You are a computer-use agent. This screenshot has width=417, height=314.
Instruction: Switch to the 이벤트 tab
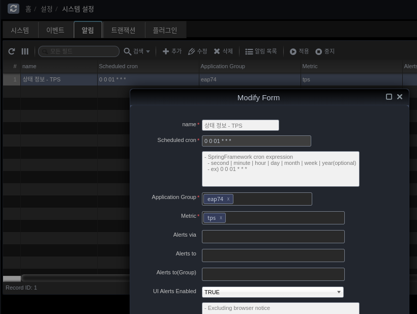(55, 30)
